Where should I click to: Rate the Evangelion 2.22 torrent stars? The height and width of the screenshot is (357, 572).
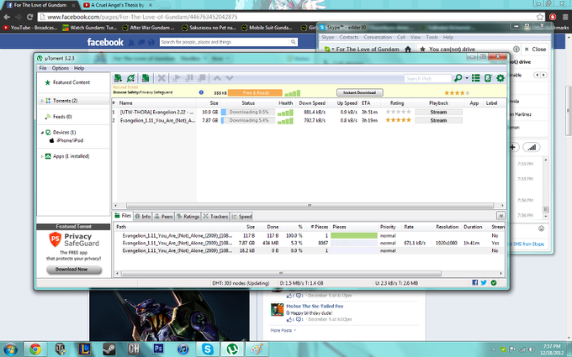point(398,112)
